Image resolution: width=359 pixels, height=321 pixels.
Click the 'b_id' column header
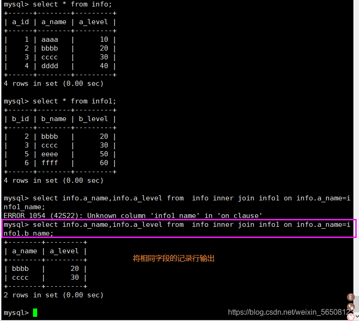20,119
